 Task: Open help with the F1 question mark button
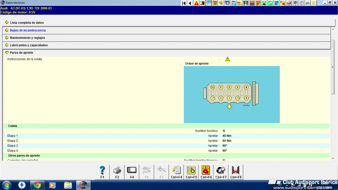(102, 172)
